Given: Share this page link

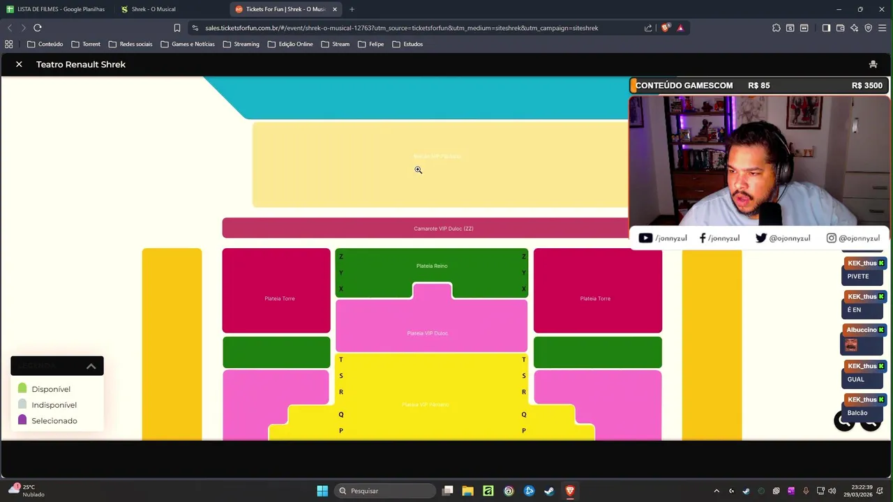Looking at the screenshot, I should (x=648, y=28).
